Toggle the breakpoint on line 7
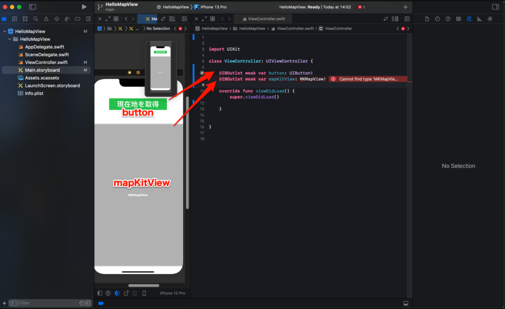The width and height of the screenshot is (505, 309). pos(202,73)
